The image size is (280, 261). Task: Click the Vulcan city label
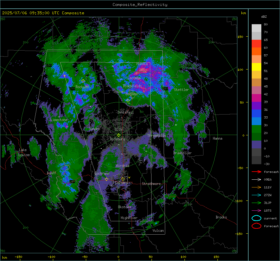(158, 231)
